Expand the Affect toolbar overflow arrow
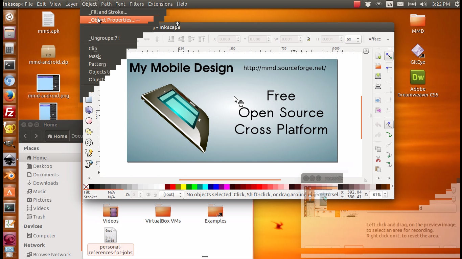Image resolution: width=462 pixels, height=259 pixels. coord(388,39)
